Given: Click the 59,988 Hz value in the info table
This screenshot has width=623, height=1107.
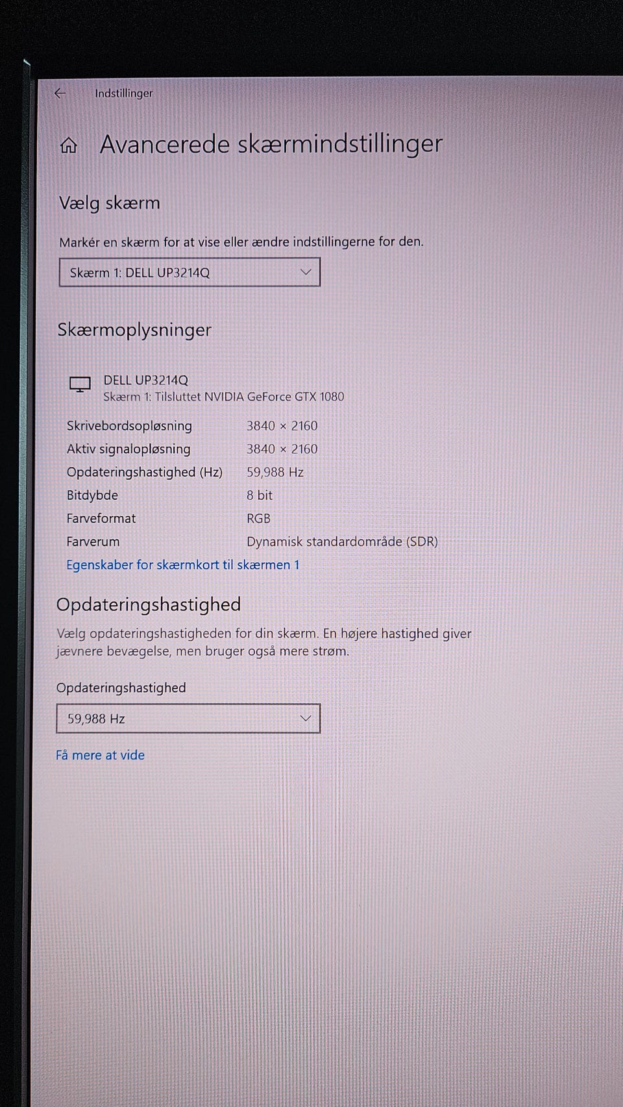Looking at the screenshot, I should point(275,472).
